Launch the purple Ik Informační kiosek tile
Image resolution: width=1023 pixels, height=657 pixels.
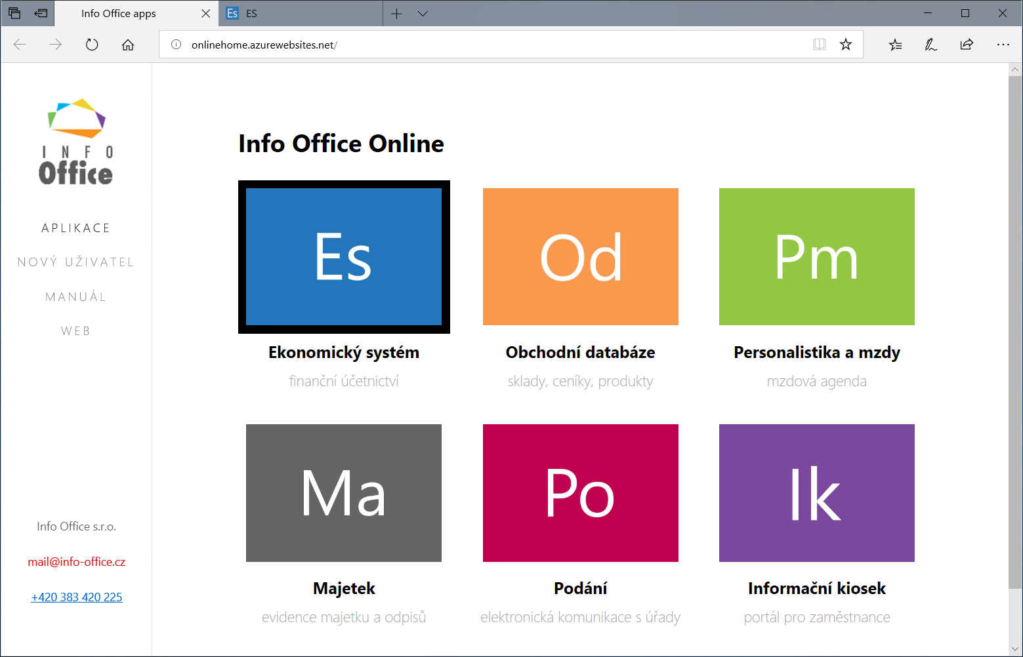(816, 492)
